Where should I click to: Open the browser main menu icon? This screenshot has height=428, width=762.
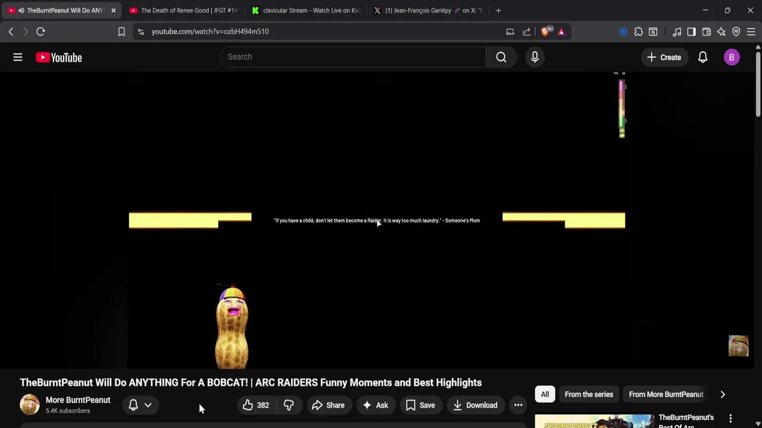(751, 32)
